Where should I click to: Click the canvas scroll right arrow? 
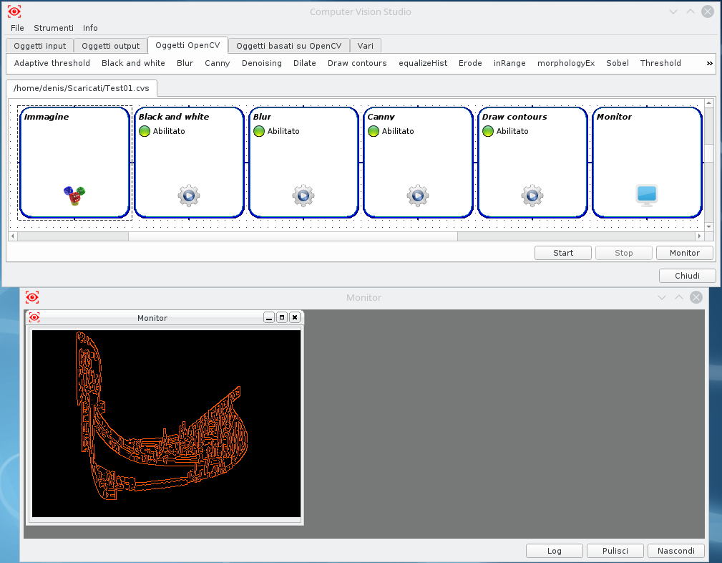pyautogui.click(x=699, y=236)
